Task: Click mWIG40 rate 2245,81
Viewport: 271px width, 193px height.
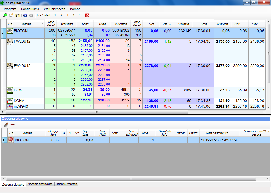Action: pyautogui.click(x=151, y=106)
